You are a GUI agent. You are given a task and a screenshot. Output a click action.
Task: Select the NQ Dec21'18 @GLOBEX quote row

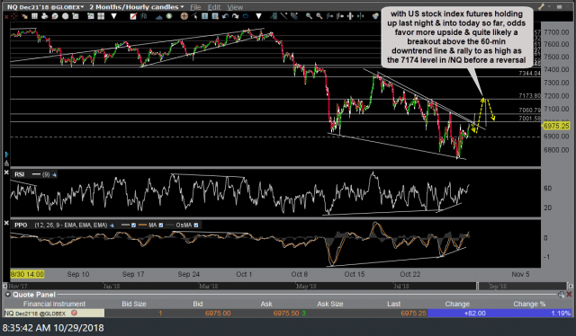(x=288, y=314)
